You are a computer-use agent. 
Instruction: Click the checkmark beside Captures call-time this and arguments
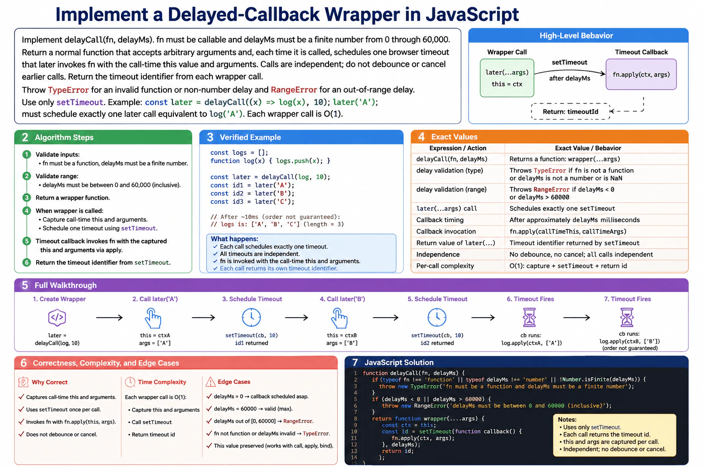click(x=21, y=397)
